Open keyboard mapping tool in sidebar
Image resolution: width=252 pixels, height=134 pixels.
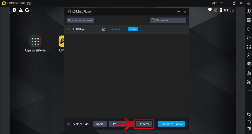(x=248, y=20)
